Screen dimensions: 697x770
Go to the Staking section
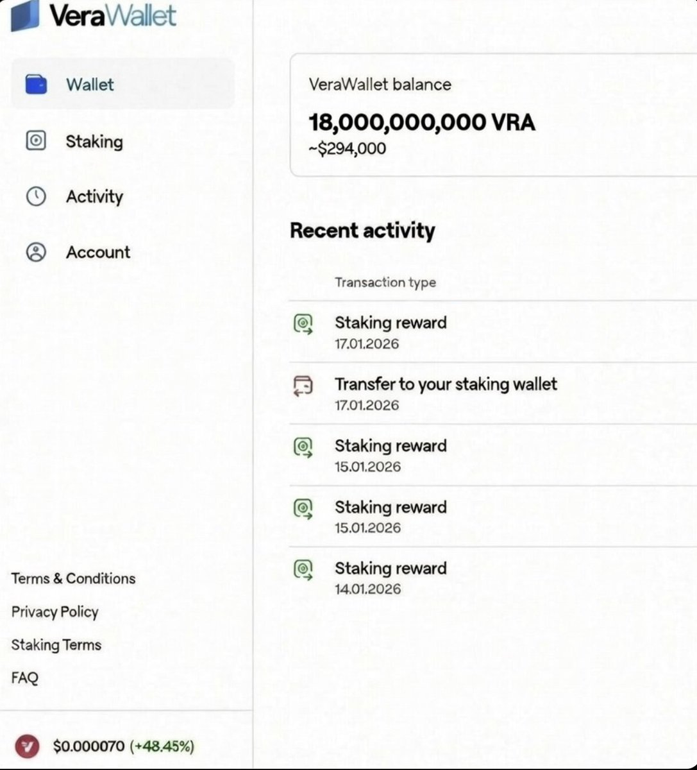pyautogui.click(x=94, y=142)
